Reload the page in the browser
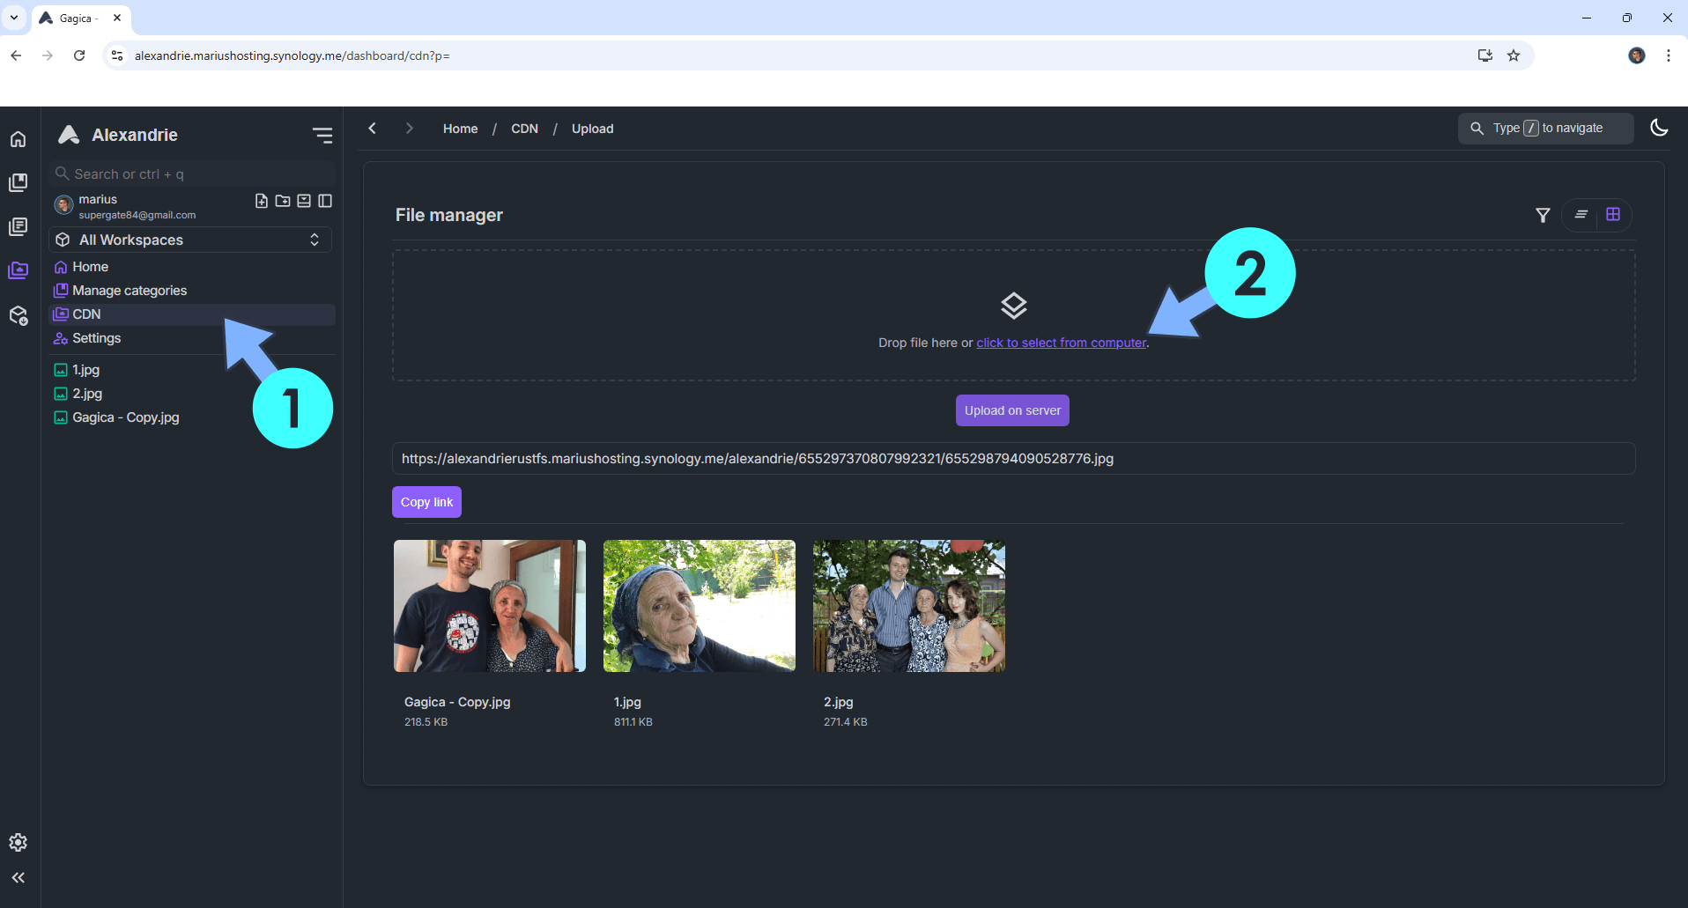 79,55
